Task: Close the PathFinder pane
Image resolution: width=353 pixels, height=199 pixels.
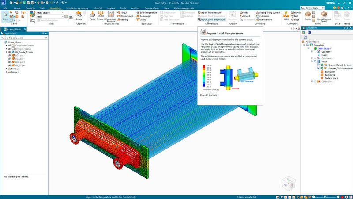Action: point(46,34)
